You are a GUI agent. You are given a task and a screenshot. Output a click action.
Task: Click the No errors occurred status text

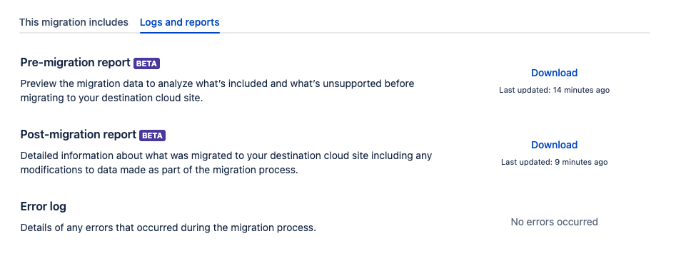click(x=554, y=222)
